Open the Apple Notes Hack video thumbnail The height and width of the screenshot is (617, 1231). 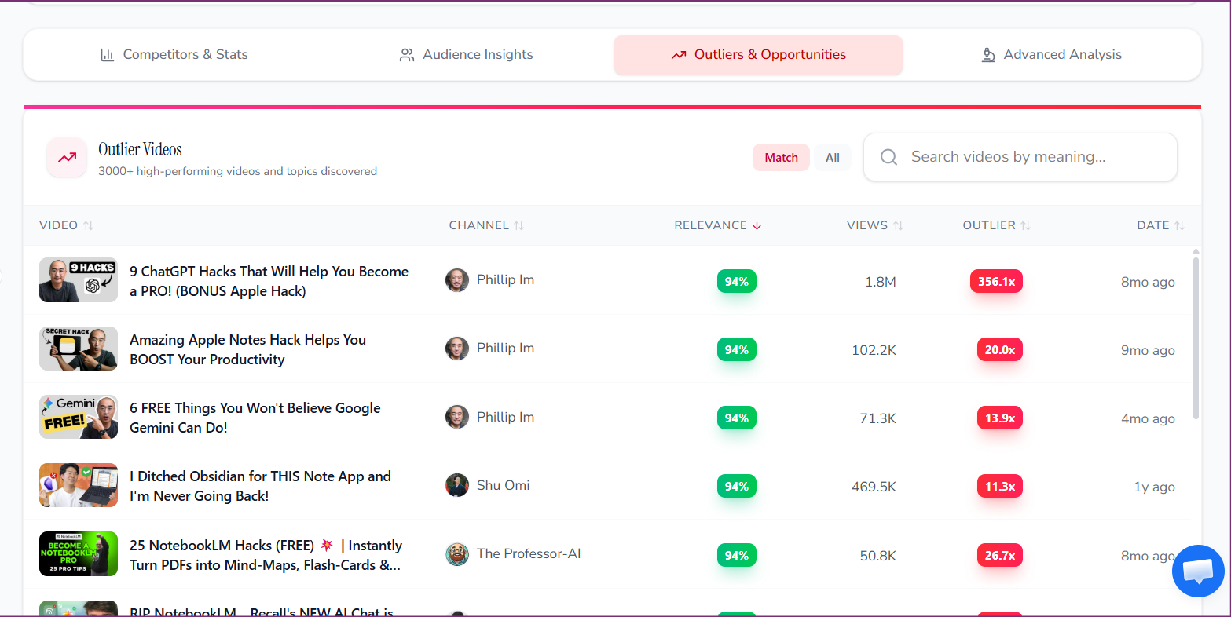coord(79,349)
